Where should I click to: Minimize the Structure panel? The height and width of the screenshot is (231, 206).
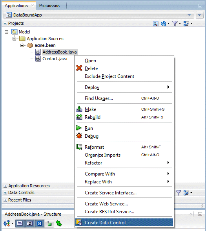[200, 214]
